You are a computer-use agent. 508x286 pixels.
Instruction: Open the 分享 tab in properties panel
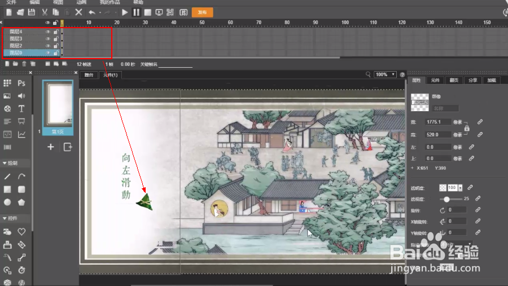tap(472, 80)
